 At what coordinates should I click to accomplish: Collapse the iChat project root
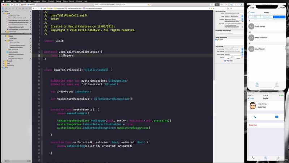pyautogui.click(x=3, y=11)
